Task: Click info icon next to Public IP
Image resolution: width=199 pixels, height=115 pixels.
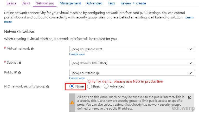Action: [20, 73]
